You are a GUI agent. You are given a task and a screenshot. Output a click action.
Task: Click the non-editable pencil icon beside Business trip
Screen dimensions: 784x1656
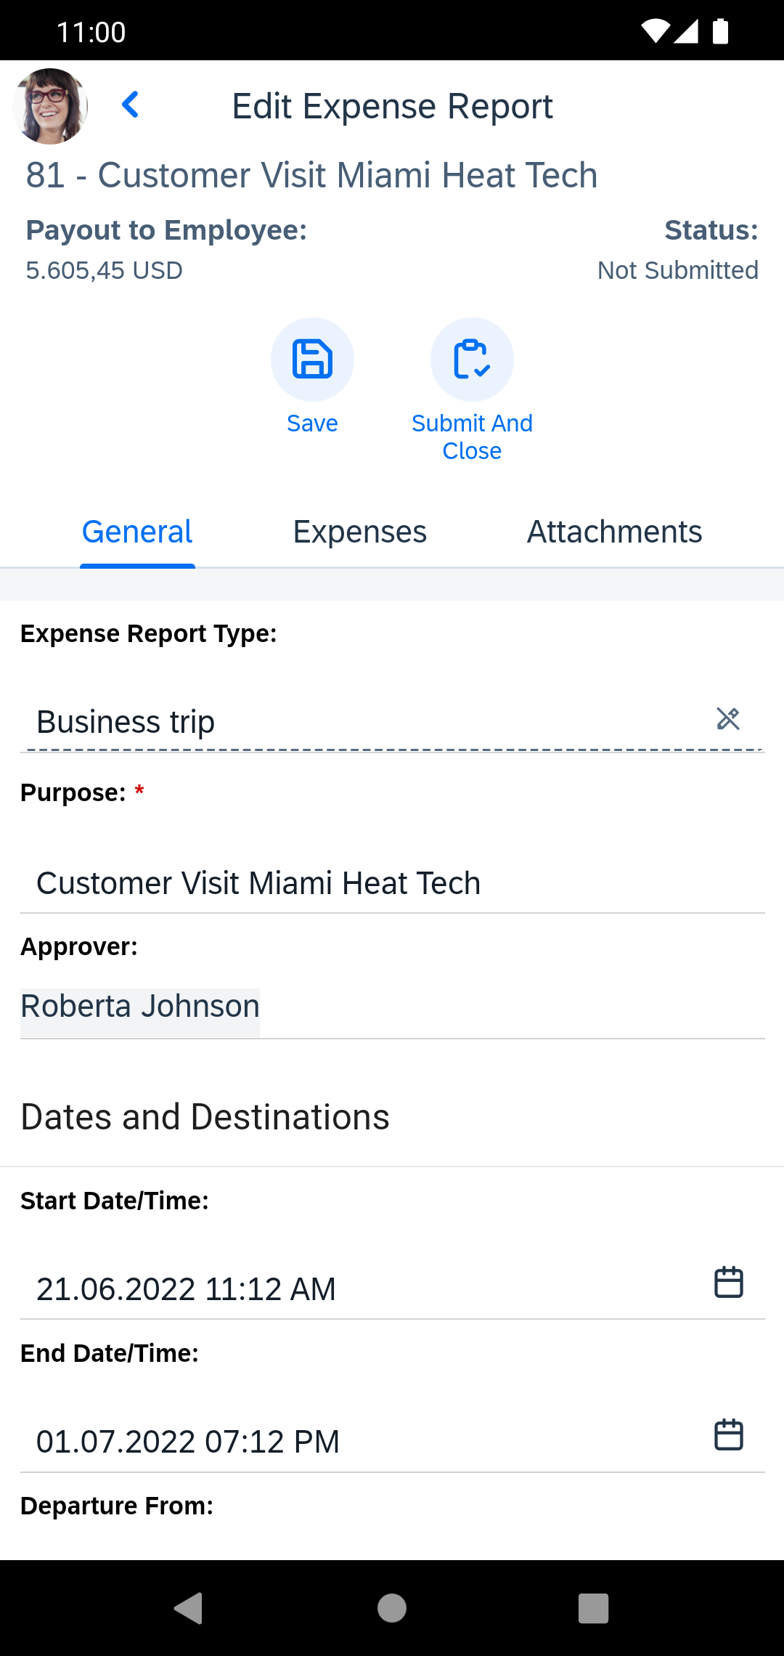click(728, 719)
